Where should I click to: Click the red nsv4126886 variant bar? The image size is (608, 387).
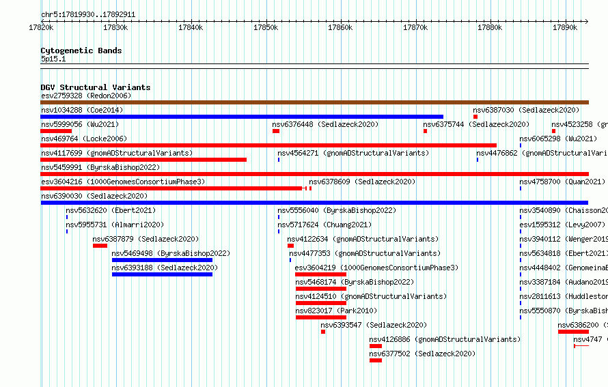(376, 346)
